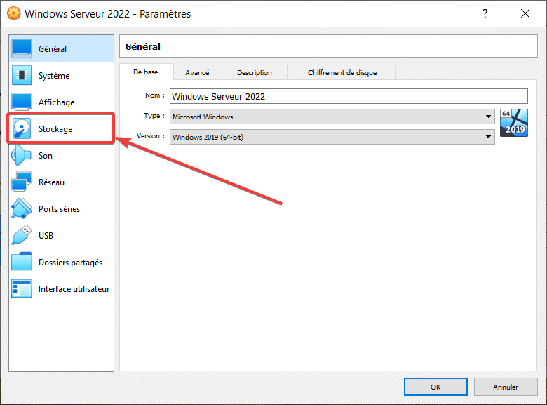547x405 pixels.
Task: Open the Son settings label
Action: point(46,156)
